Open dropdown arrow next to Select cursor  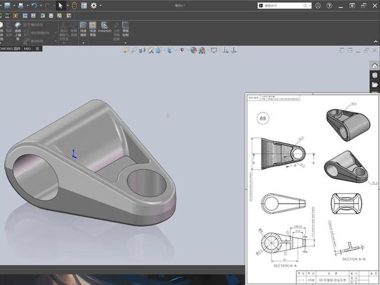pos(67,5)
